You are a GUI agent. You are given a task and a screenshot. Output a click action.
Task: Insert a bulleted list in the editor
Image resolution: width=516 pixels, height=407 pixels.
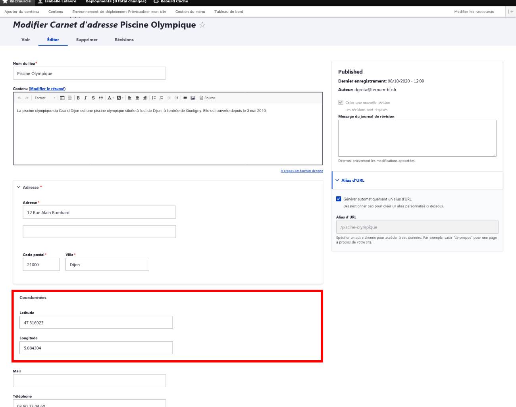pyautogui.click(x=154, y=98)
